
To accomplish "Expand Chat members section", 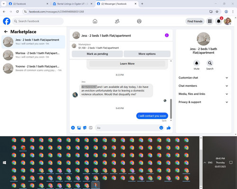I will [203, 86].
